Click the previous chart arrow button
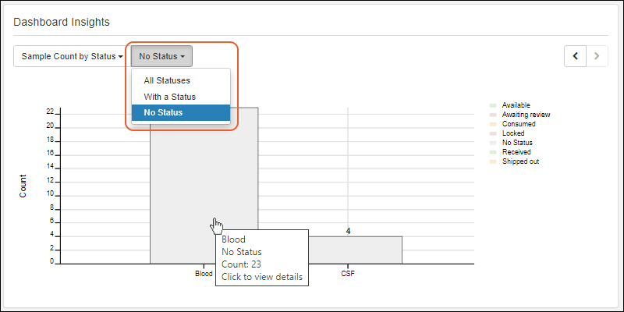Screen dimensions: 624x312 point(576,56)
